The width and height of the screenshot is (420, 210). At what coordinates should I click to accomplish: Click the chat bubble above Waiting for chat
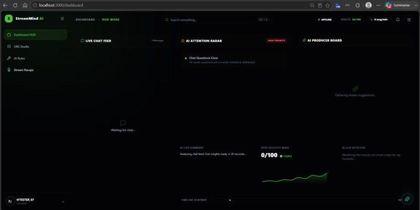pos(122,123)
